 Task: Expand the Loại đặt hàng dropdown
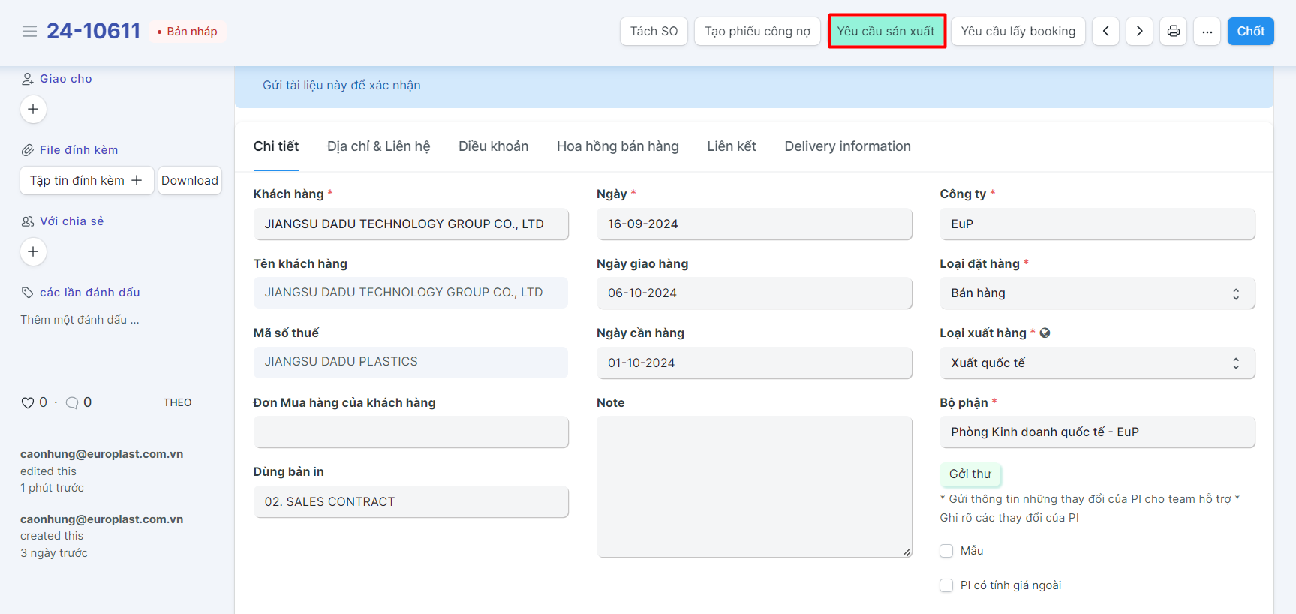click(1096, 293)
